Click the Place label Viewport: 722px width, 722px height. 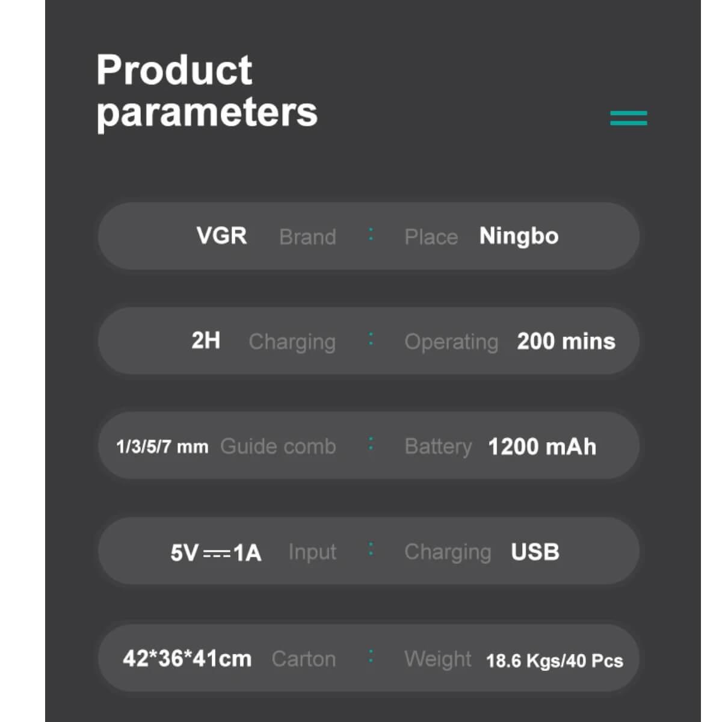[x=431, y=237]
